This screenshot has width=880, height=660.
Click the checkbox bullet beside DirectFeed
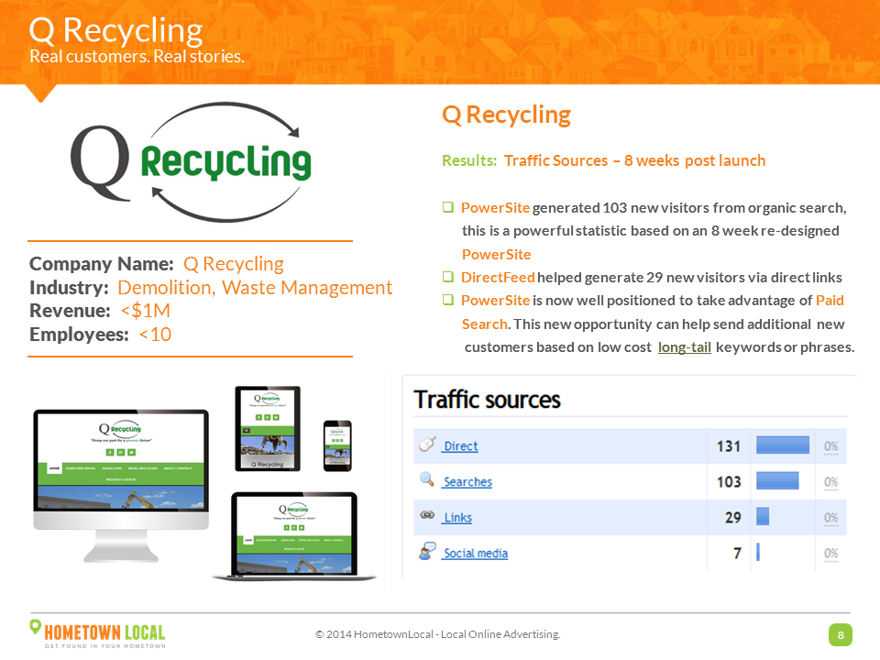[x=448, y=277]
